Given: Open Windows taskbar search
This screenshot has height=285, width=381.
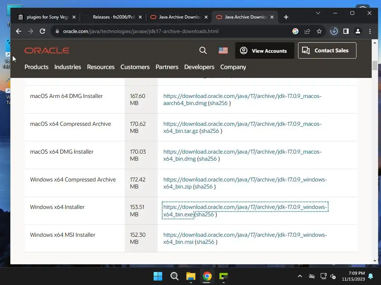Looking at the screenshot, I should coord(174,276).
